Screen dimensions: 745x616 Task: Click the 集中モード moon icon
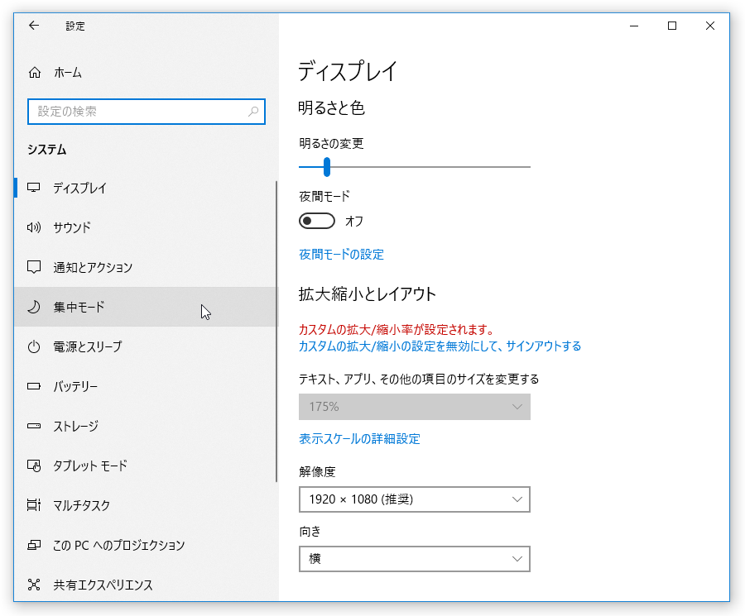point(34,307)
